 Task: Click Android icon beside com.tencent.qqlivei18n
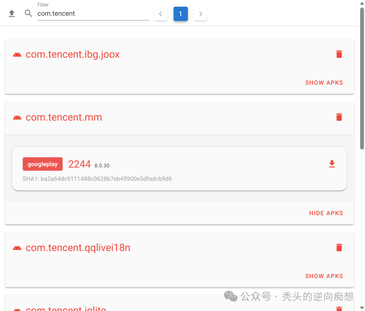point(17,248)
